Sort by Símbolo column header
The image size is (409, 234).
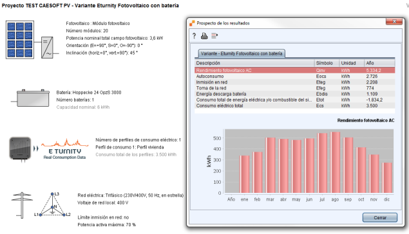pyautogui.click(x=327, y=63)
